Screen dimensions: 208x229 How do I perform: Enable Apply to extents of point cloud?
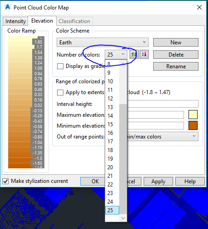[60, 92]
